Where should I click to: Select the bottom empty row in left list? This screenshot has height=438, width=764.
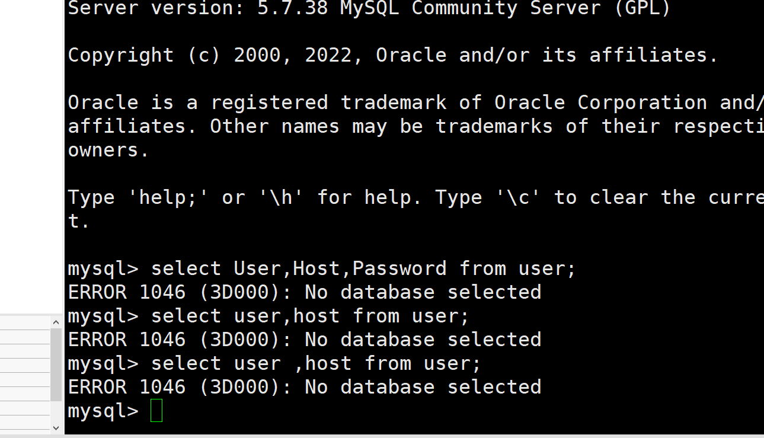(25, 423)
